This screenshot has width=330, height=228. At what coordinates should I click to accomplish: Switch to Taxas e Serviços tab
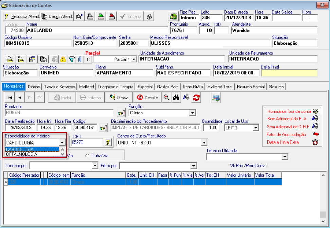(59, 87)
